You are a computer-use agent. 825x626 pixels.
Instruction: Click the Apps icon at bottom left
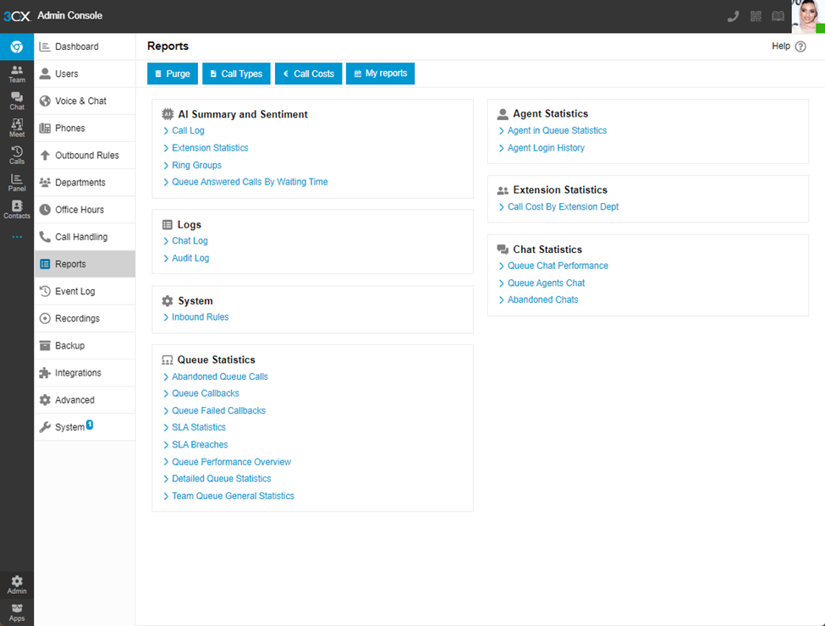tap(17, 612)
